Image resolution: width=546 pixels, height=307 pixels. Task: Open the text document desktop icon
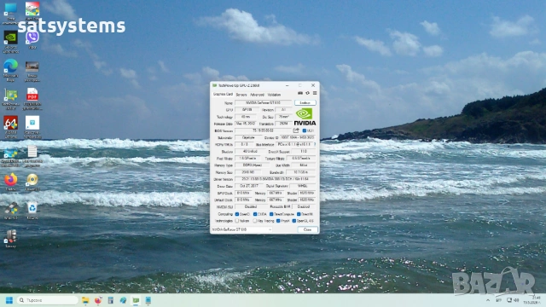(32, 152)
